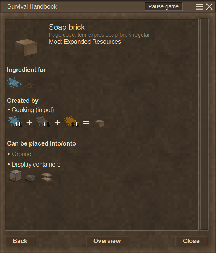Click the blue powder under Ingredient for
This screenshot has width=216, height=253.
(x=14, y=82)
